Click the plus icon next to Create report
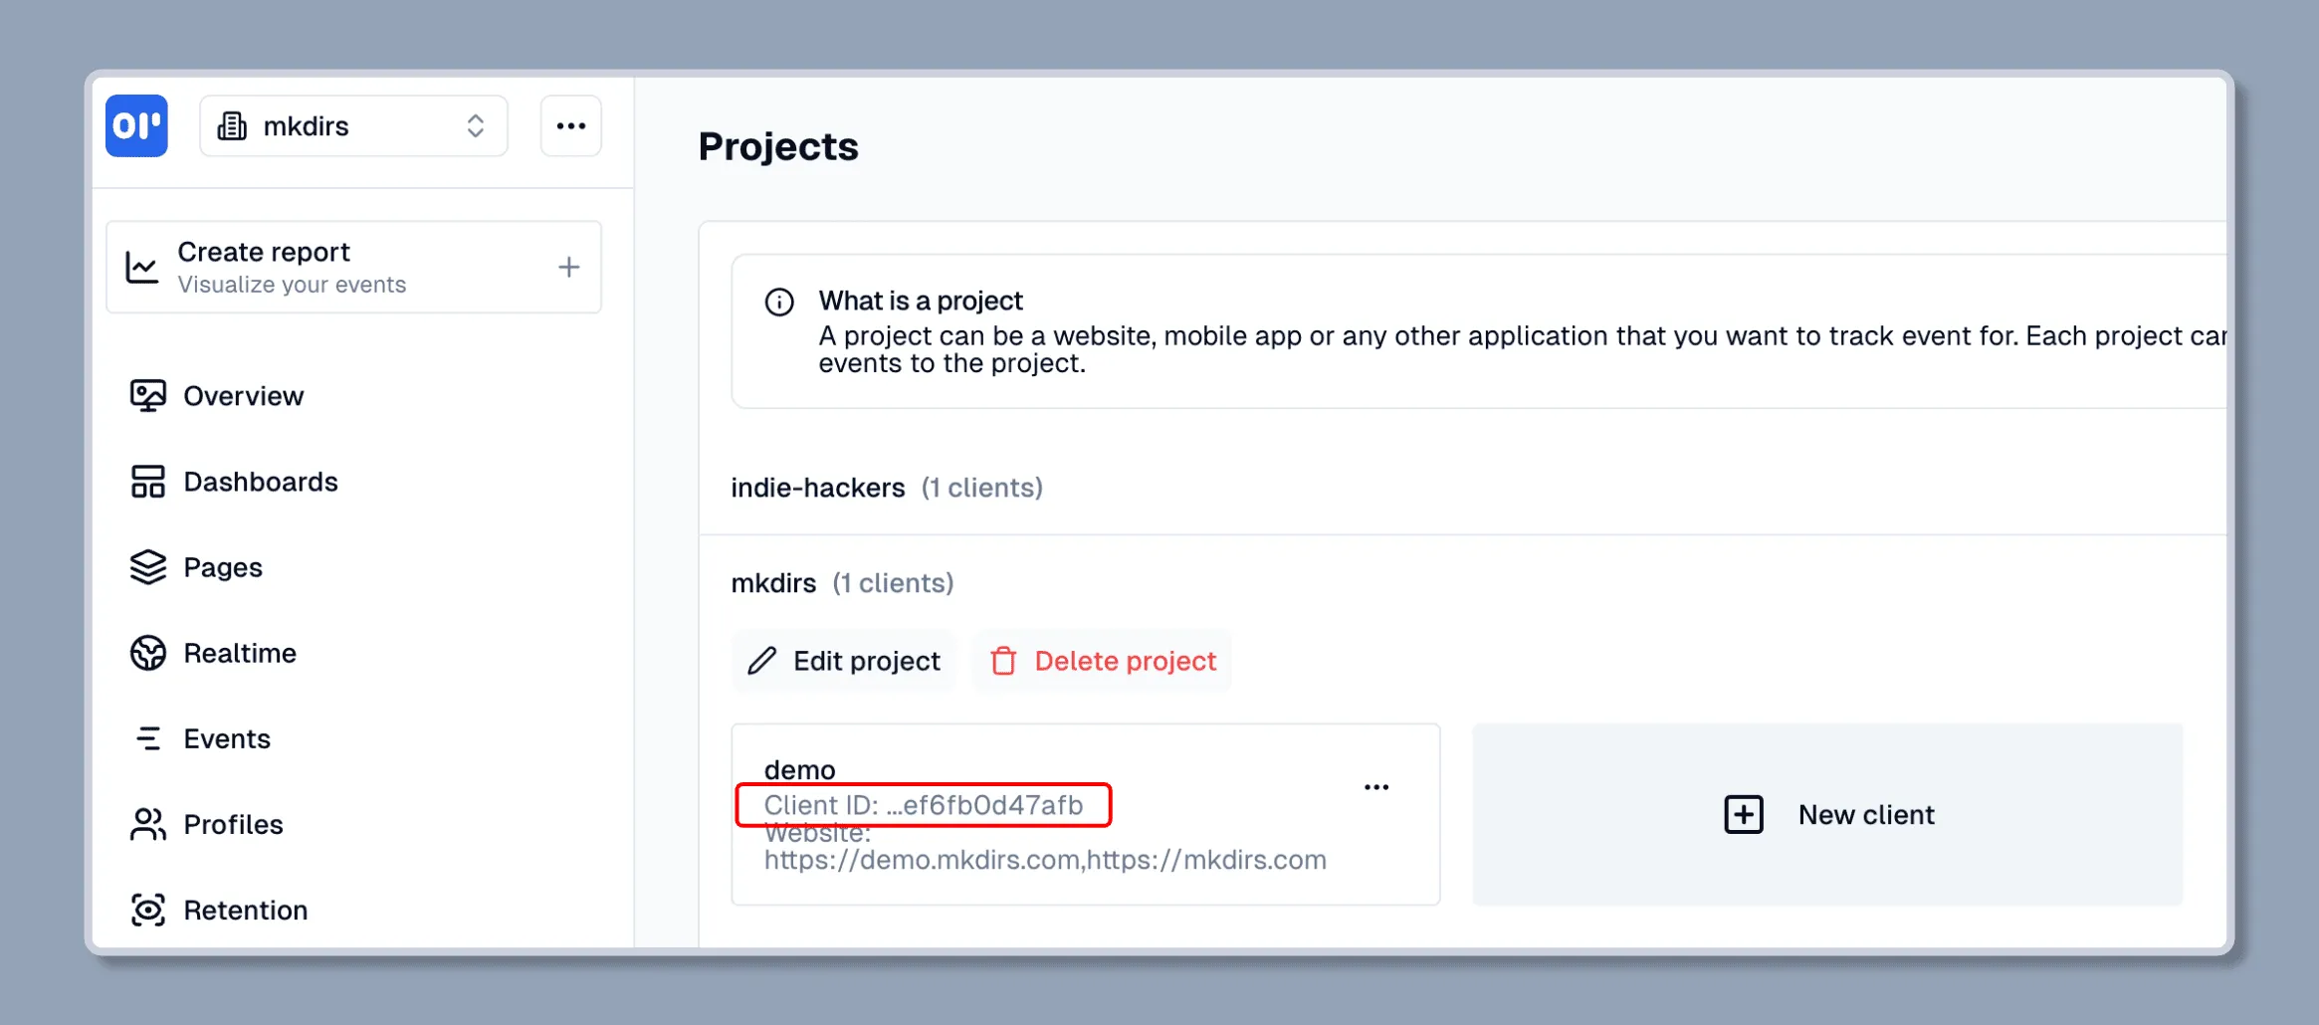Image resolution: width=2319 pixels, height=1025 pixels. pos(568,267)
